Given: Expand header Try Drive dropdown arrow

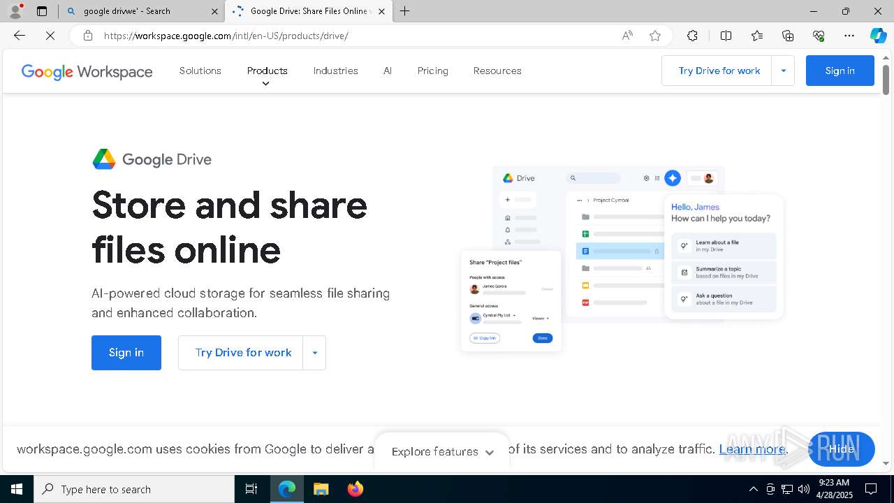Looking at the screenshot, I should (783, 71).
